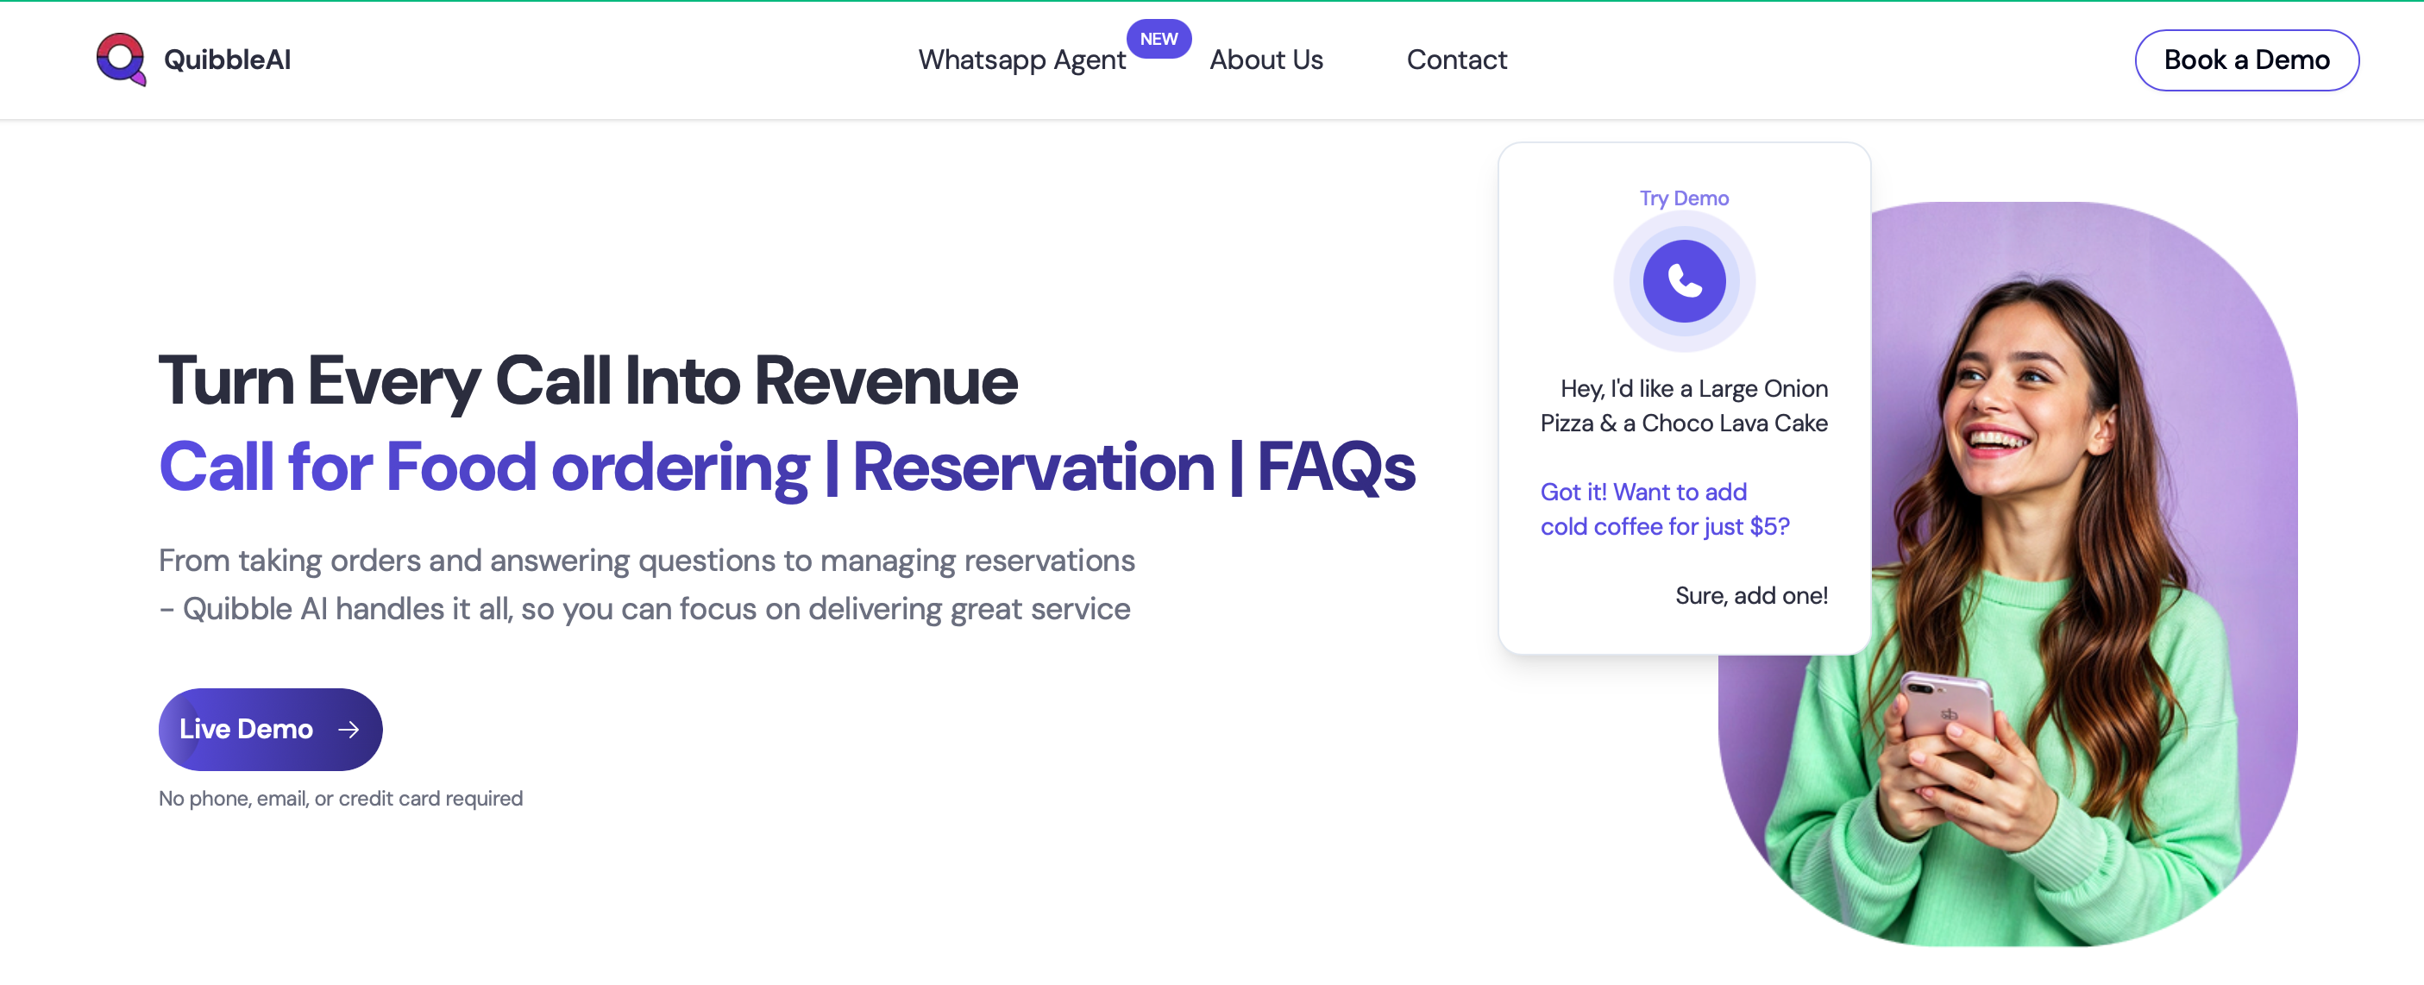Click the 'From taking orders' description paragraph
The height and width of the screenshot is (985, 2424).
coord(645,584)
